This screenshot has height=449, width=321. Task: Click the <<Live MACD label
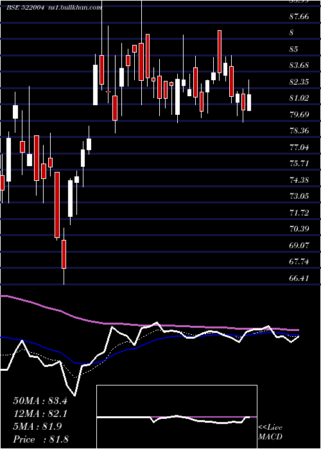pyautogui.click(x=270, y=432)
